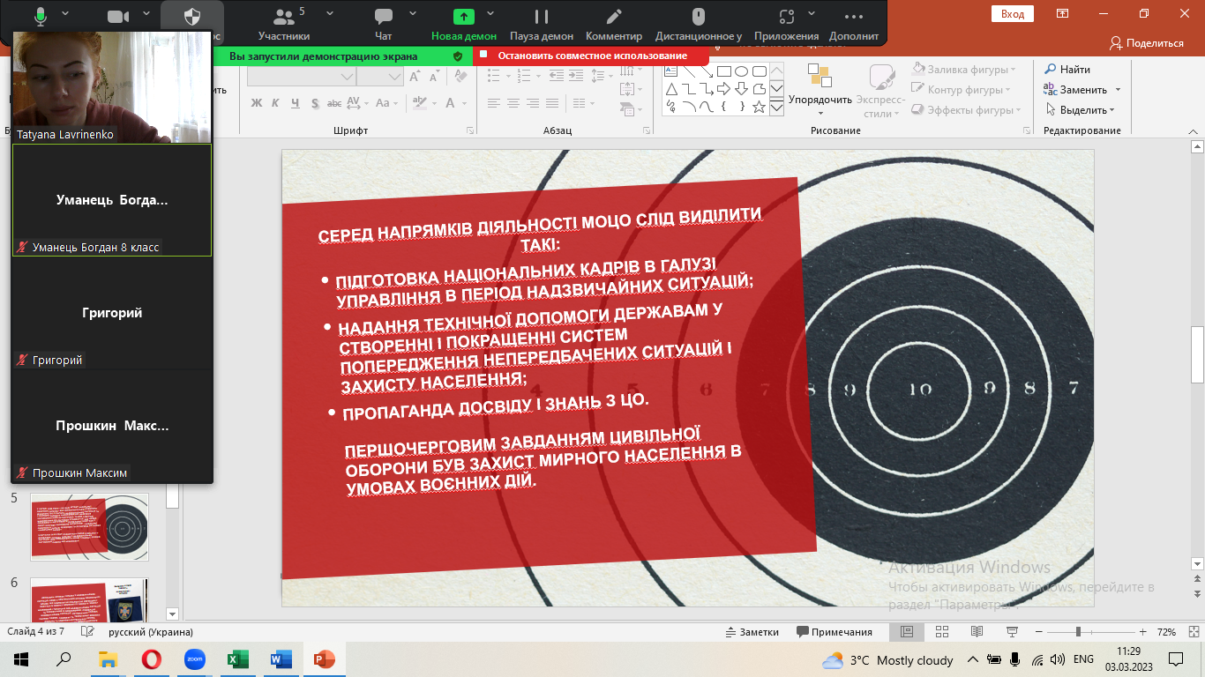The width and height of the screenshot is (1205, 677).
Task: Switch to reading view
Action: pos(977,632)
